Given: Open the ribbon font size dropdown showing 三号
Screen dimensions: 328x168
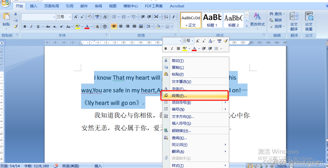Looking at the screenshot, I should pos(70,17).
